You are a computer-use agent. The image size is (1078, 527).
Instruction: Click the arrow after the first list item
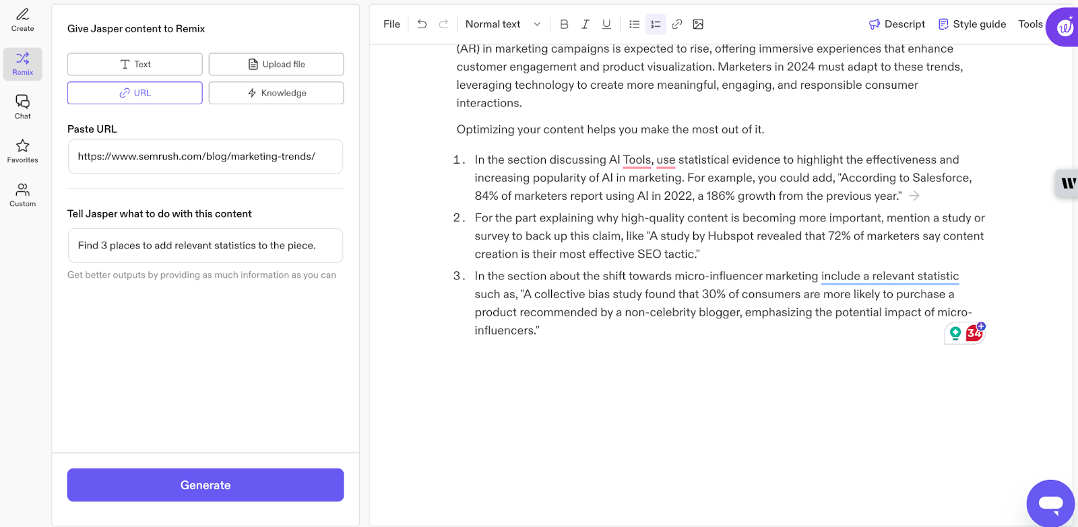[x=914, y=196]
